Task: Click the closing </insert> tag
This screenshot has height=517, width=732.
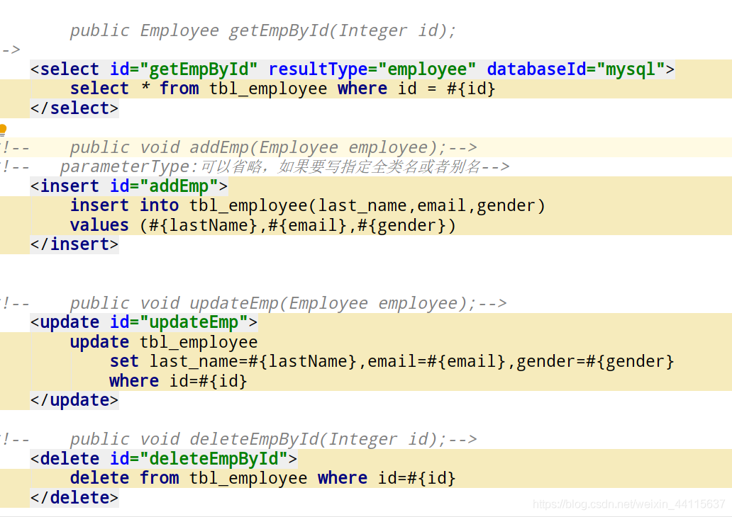Action: (74, 245)
